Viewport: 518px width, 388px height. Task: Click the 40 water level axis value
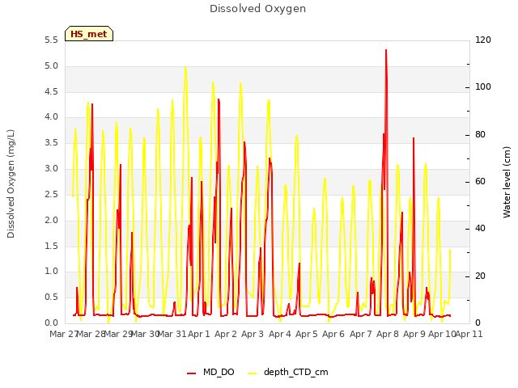pyautogui.click(x=480, y=229)
